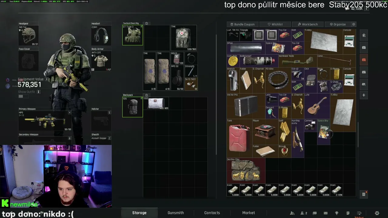Select the TMK medical bag 538/960
388x218 pixels.
[x=184, y=38]
